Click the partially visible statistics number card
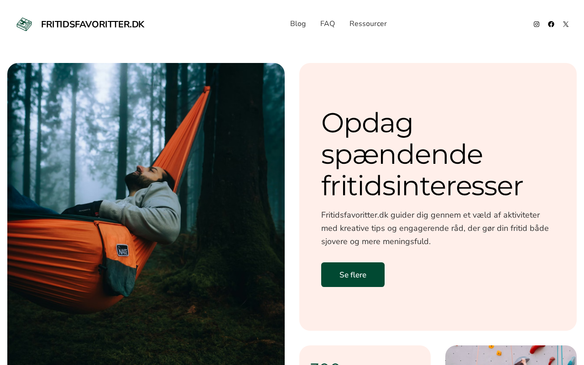Screen dimensions: 584x365 pyautogui.click(x=365, y=355)
